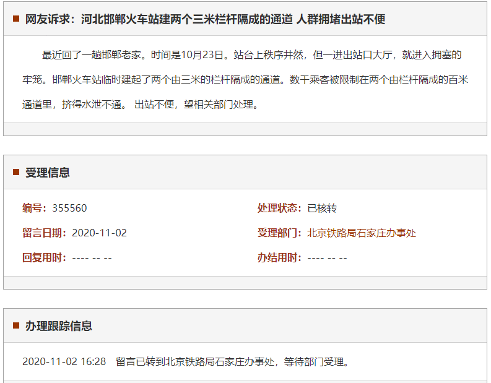The height and width of the screenshot is (383, 491).
Task: Select the message date 2020-11-02 in 受理信息
Action: 99,233
